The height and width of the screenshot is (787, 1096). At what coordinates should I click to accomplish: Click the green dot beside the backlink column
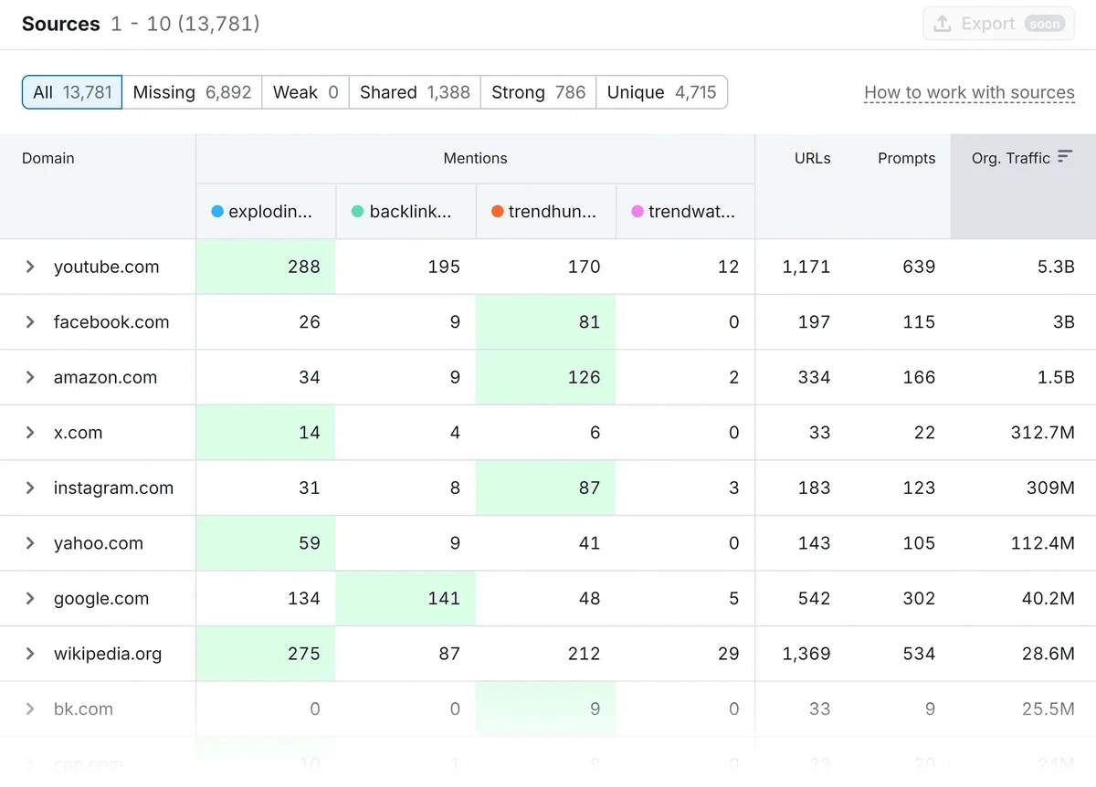click(x=357, y=211)
